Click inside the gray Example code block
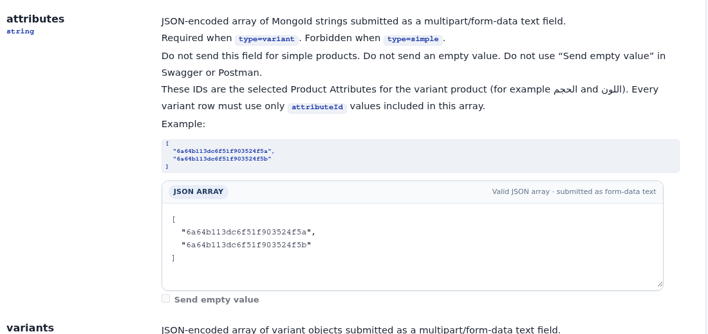The width and height of the screenshot is (708, 334). [420, 156]
